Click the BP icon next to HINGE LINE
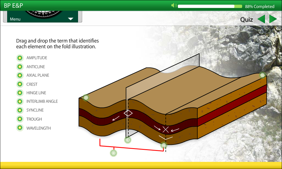Image resolution: width=282 pixels, height=169 pixels. pyautogui.click(x=20, y=93)
